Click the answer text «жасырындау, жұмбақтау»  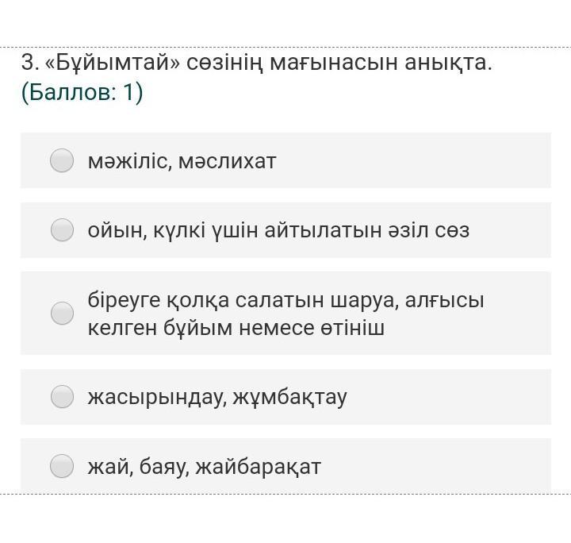point(217,397)
